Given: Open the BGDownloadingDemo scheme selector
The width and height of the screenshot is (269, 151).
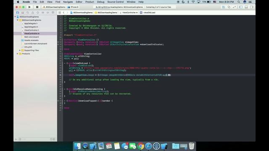Looking at the screenshot, I should [54, 7].
